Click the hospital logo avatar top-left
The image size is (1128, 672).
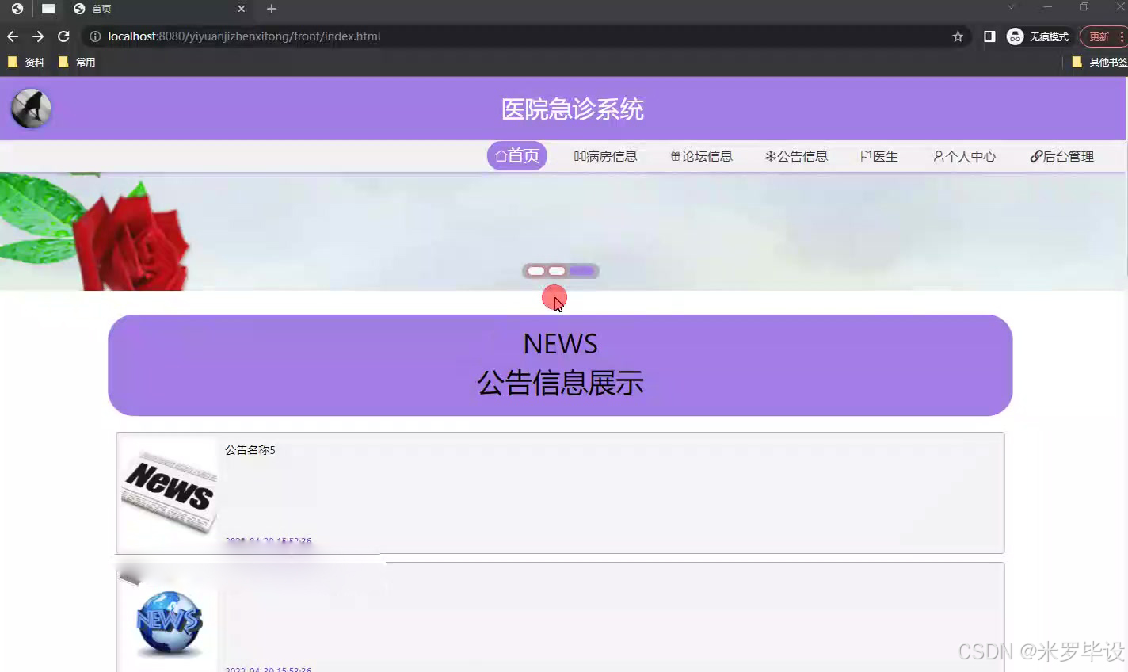[29, 107]
